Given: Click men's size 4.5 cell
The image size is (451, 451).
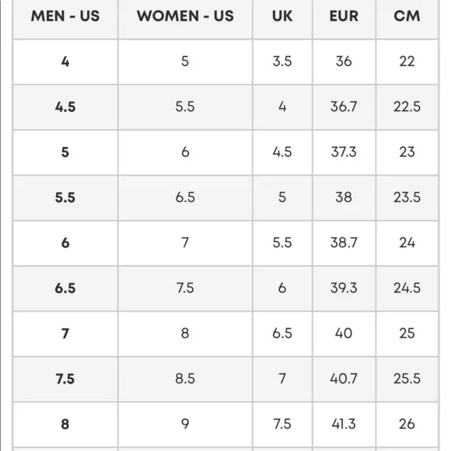Looking at the screenshot, I should point(65,107).
